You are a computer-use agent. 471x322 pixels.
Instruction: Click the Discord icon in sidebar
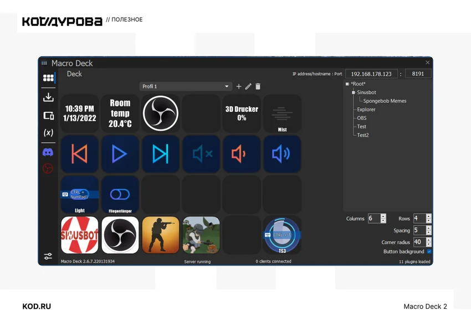(x=48, y=152)
